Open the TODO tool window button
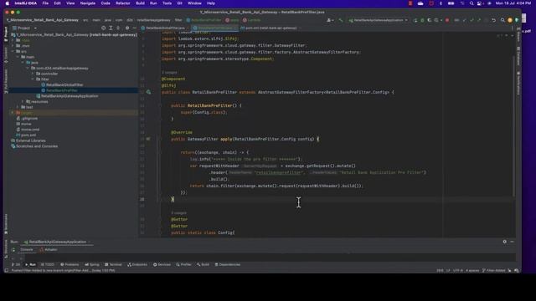The width and height of the screenshot is (536, 301). tap(48, 264)
